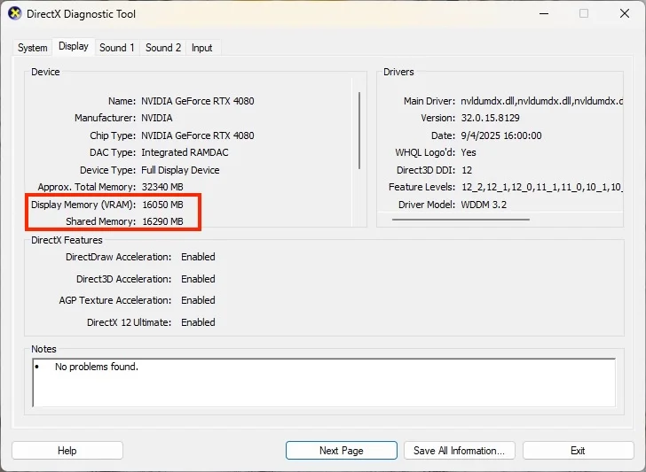Viewport: 646px width, 472px height.
Task: Click the Display Memory (VRAM) value 16050 MB
Action: (x=162, y=205)
